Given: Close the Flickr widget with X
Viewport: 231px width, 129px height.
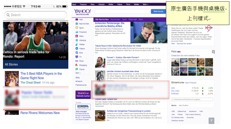Looking at the screenshot, I should tap(213, 52).
